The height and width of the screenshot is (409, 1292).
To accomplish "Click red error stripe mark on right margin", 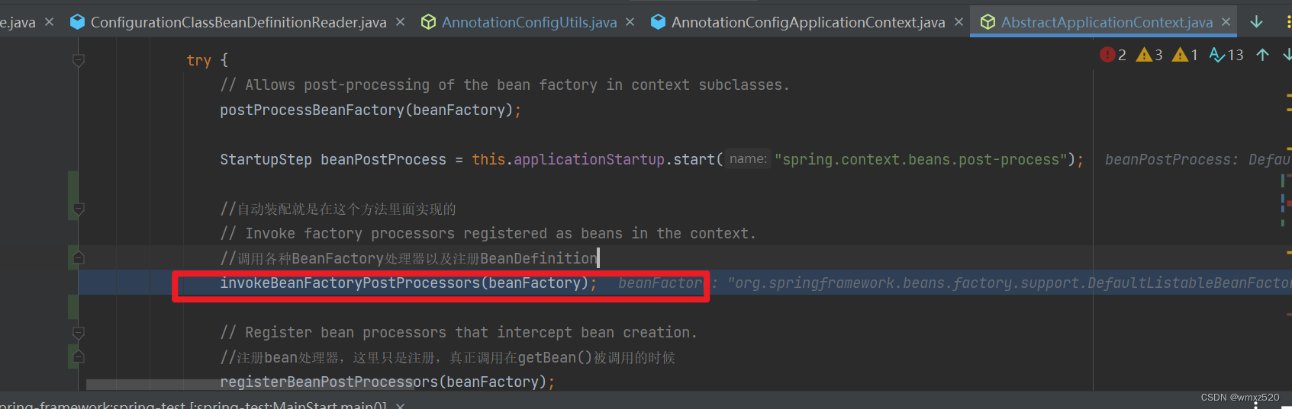I will click(1289, 203).
